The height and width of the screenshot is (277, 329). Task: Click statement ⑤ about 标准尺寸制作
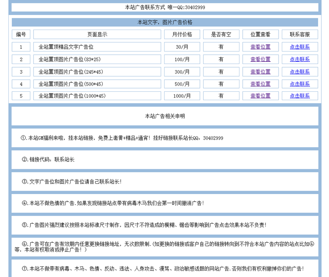click(165, 225)
